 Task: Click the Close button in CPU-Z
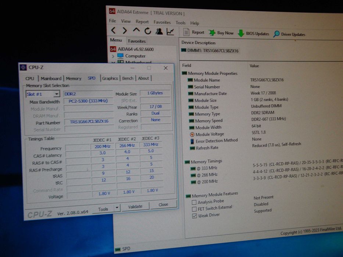tap(163, 204)
